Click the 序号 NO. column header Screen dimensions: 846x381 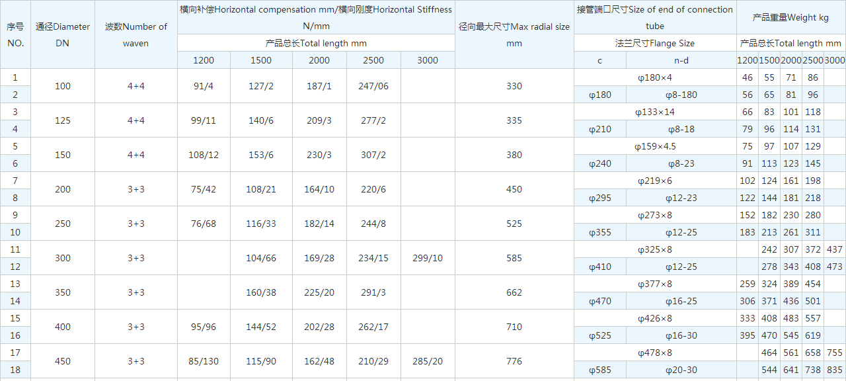[15, 34]
